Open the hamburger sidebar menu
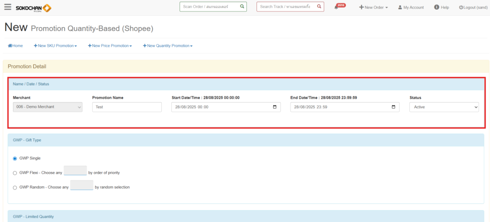490x222 pixels. click(8, 7)
